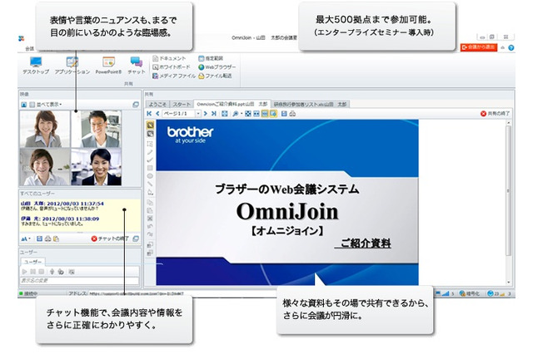Screen dimensions: 533x354
Task: Select the top-right man's video feed
Action: click(x=97, y=129)
